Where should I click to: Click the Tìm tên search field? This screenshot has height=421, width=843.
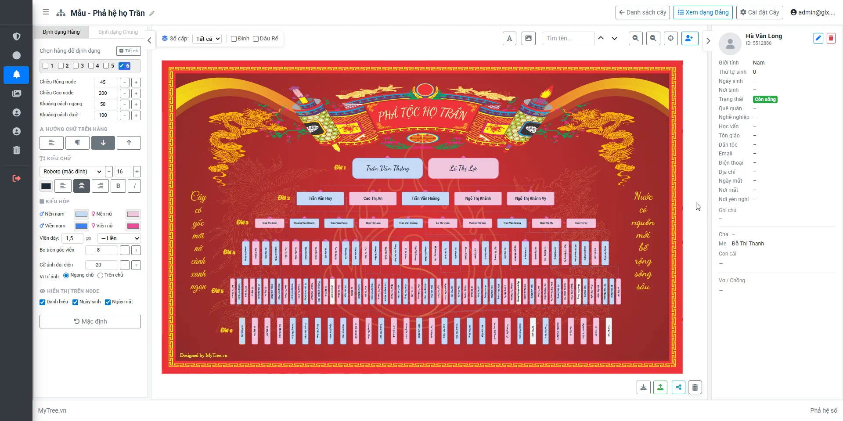tap(568, 39)
